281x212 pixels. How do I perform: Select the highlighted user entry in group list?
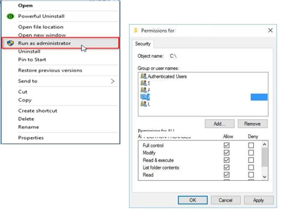click(204, 97)
